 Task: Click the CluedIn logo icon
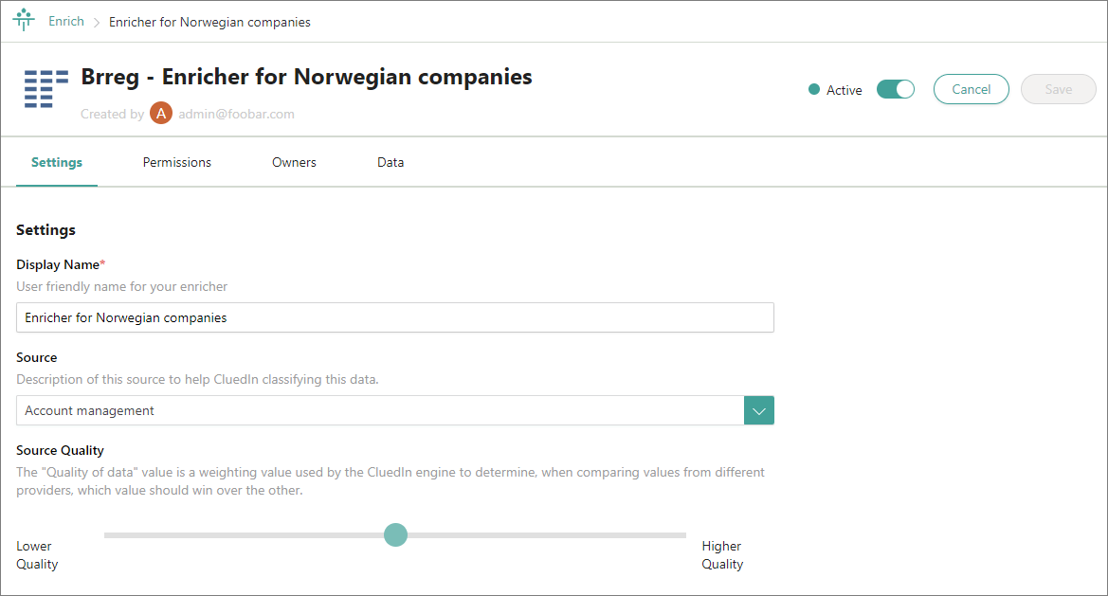[24, 21]
